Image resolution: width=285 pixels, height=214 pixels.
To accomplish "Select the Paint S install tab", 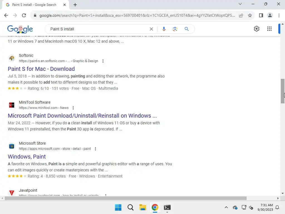I will click(x=34, y=5).
